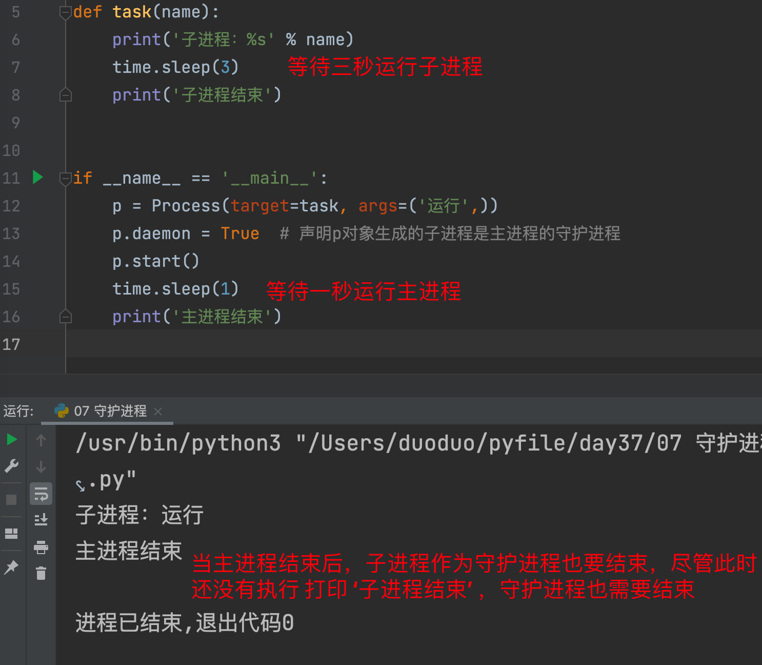Pin the run tab with pin icon
762x665 pixels.
point(11,566)
